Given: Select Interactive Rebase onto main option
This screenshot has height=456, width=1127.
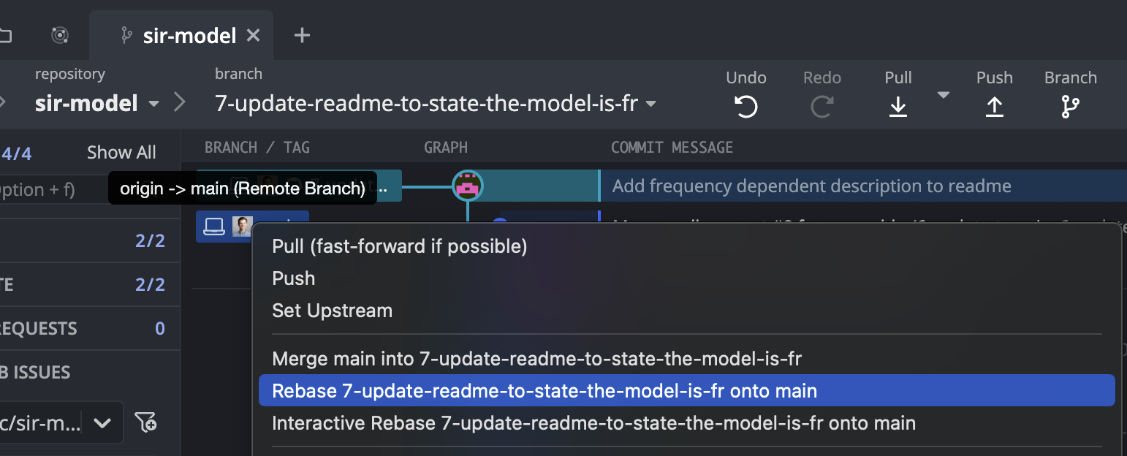Looking at the screenshot, I should pyautogui.click(x=593, y=423).
